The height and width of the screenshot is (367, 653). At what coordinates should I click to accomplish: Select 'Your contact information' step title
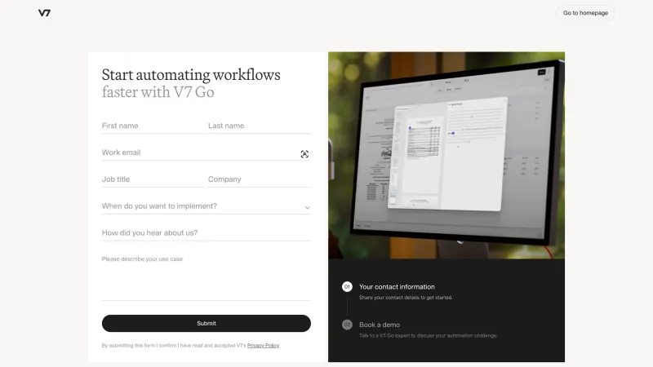(x=397, y=287)
